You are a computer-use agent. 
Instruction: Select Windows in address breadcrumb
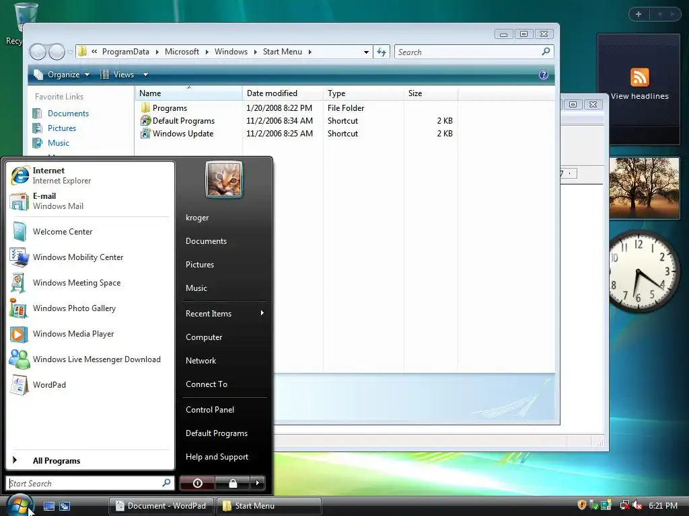point(231,52)
